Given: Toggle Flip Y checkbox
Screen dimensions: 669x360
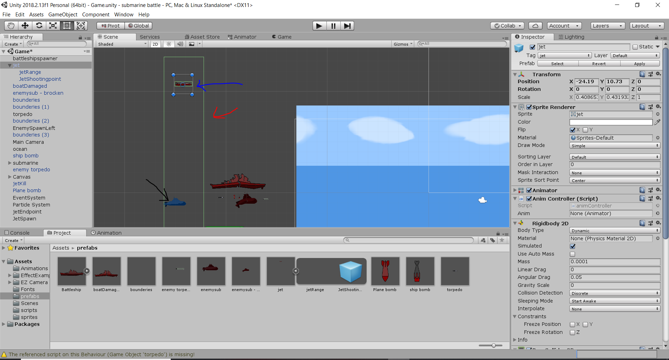Looking at the screenshot, I should (x=585, y=130).
